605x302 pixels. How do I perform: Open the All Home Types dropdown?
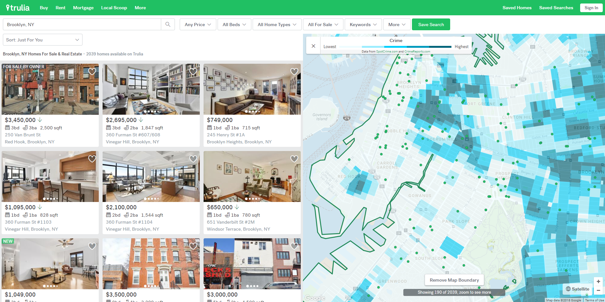coord(277,25)
